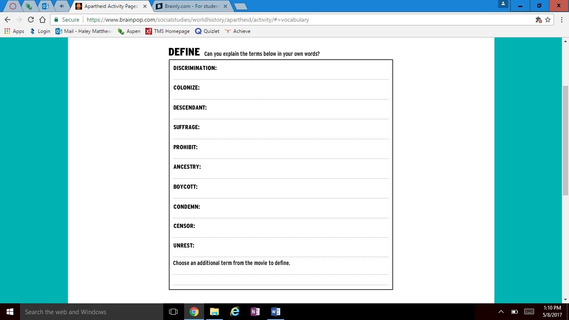The width and height of the screenshot is (569, 320).
Task: Click the Search the web and Windows box
Action: coord(92,312)
